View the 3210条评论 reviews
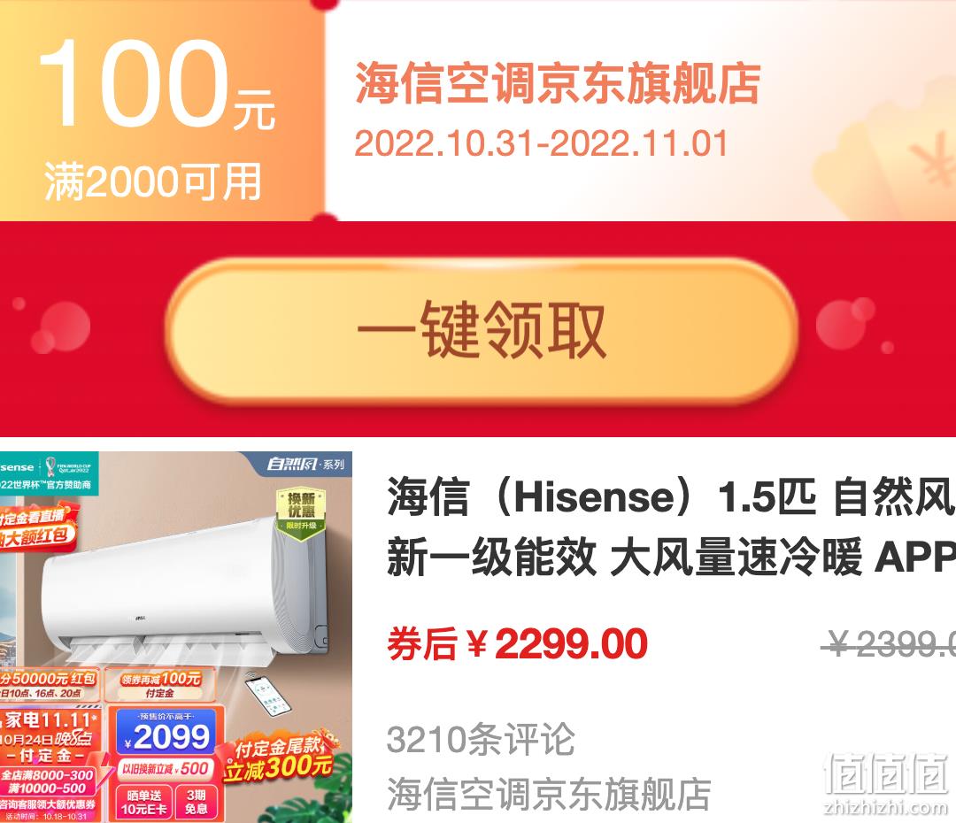Image resolution: width=956 pixels, height=823 pixels. (x=481, y=739)
